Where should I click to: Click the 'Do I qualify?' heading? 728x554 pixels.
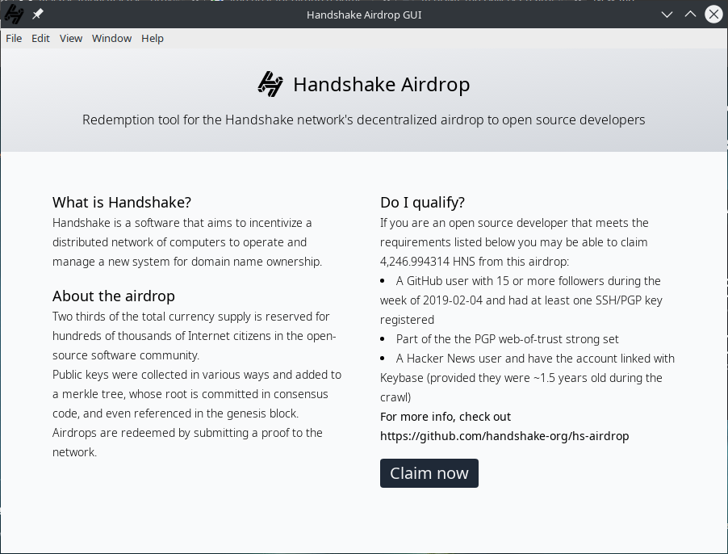[x=422, y=203]
